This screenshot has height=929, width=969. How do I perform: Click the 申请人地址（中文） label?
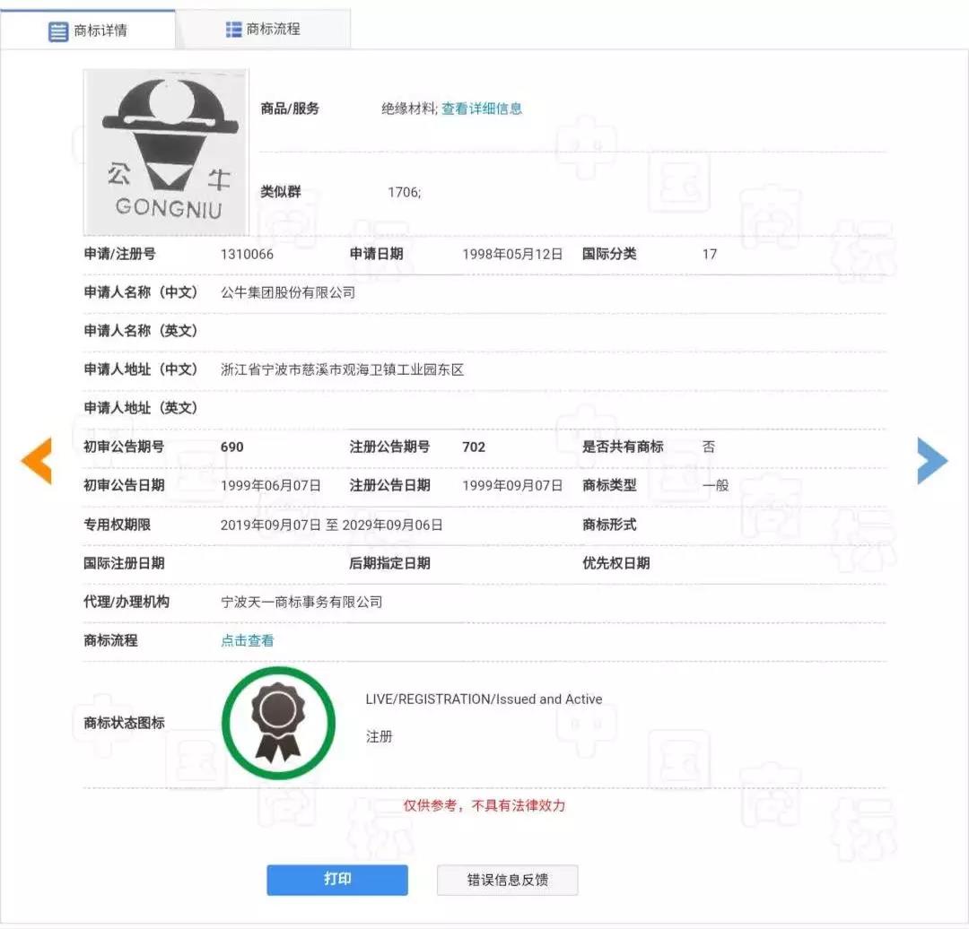coord(140,369)
